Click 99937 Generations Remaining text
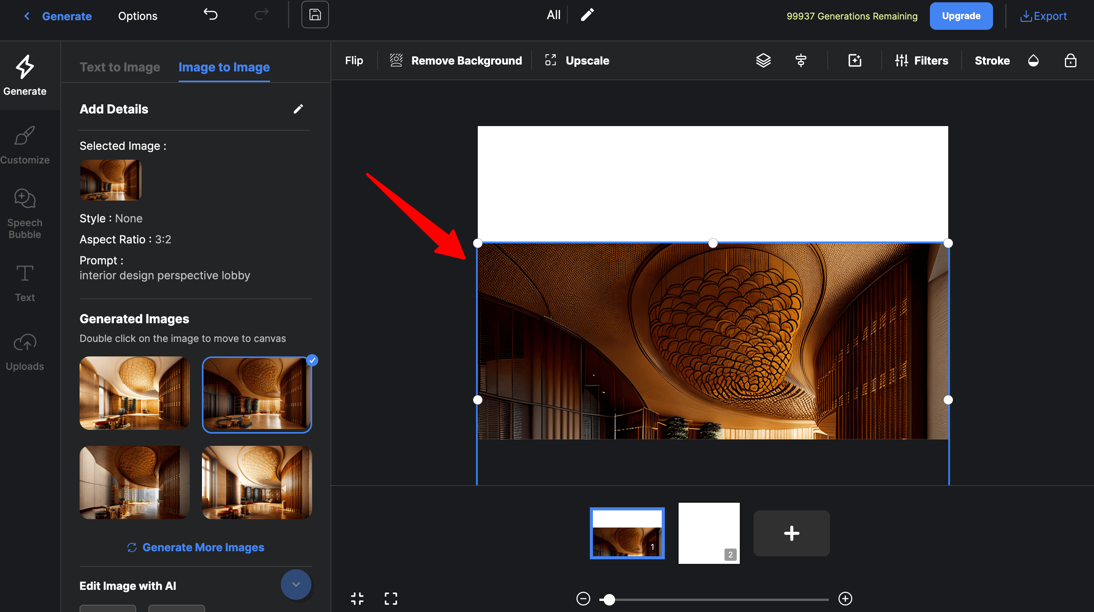Image resolution: width=1094 pixels, height=612 pixels. click(851, 16)
